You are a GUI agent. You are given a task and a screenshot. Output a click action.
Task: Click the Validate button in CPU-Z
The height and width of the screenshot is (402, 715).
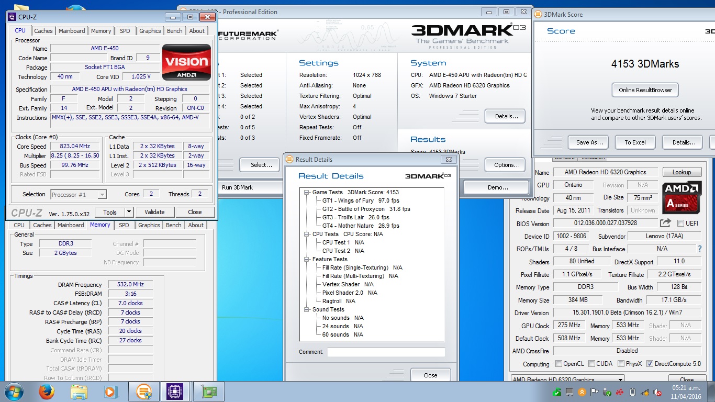pyautogui.click(x=154, y=212)
